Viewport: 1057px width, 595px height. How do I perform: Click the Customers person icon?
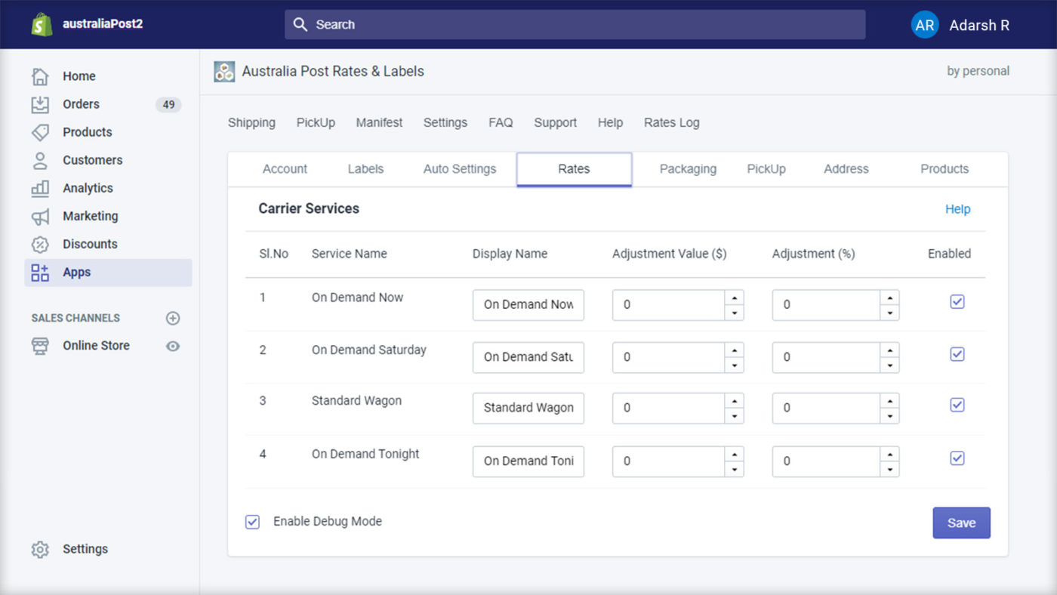40,160
